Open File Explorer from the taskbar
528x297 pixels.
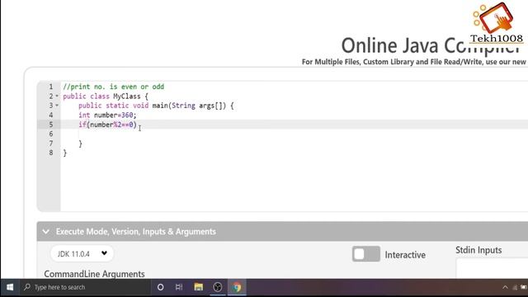click(x=198, y=287)
